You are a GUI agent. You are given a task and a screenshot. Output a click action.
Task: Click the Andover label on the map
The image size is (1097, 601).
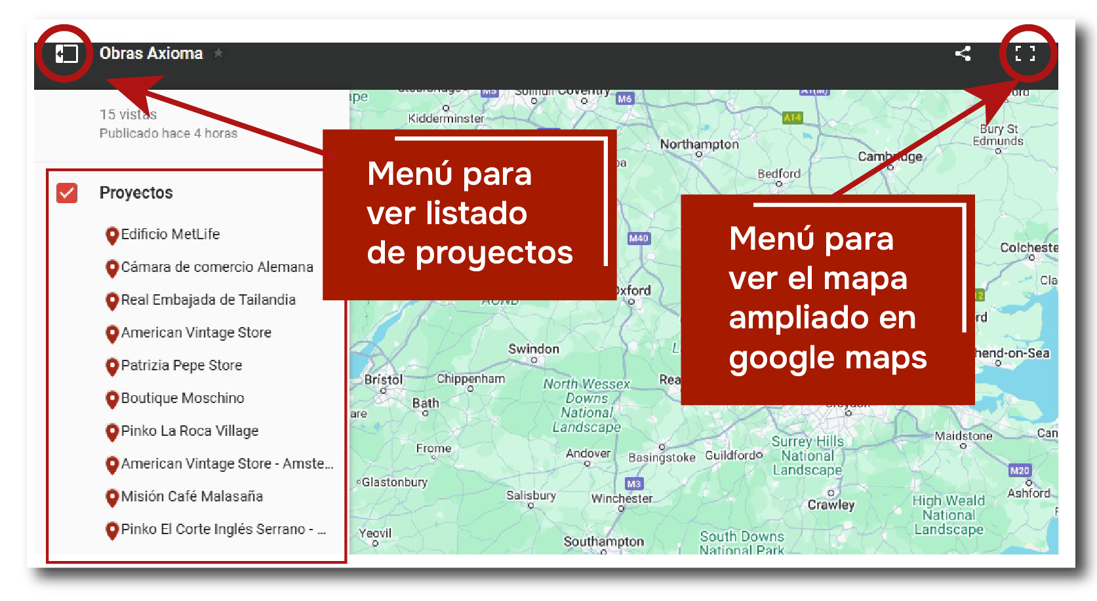pos(588,454)
